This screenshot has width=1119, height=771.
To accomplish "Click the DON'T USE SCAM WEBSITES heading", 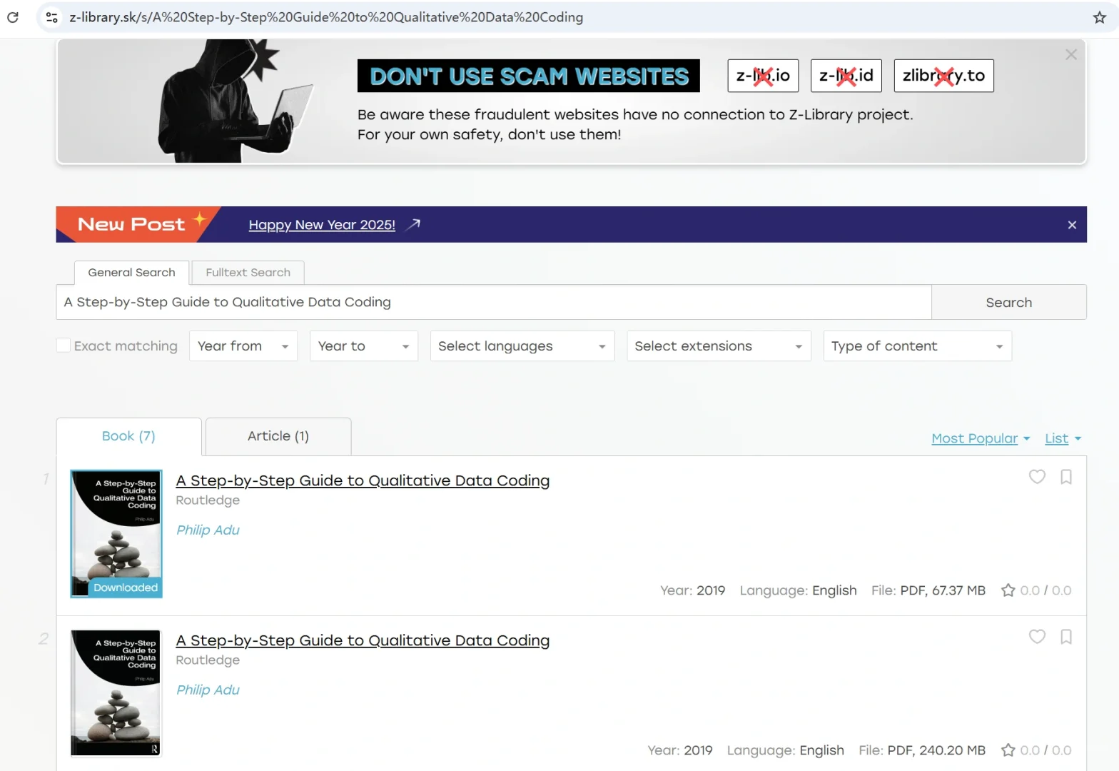I will [529, 76].
